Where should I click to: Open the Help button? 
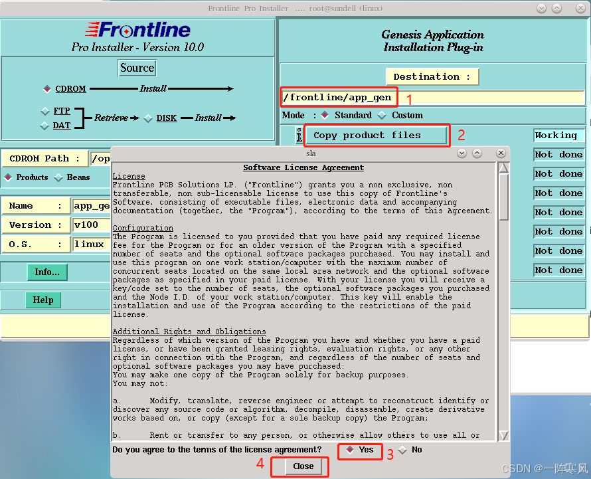43,300
